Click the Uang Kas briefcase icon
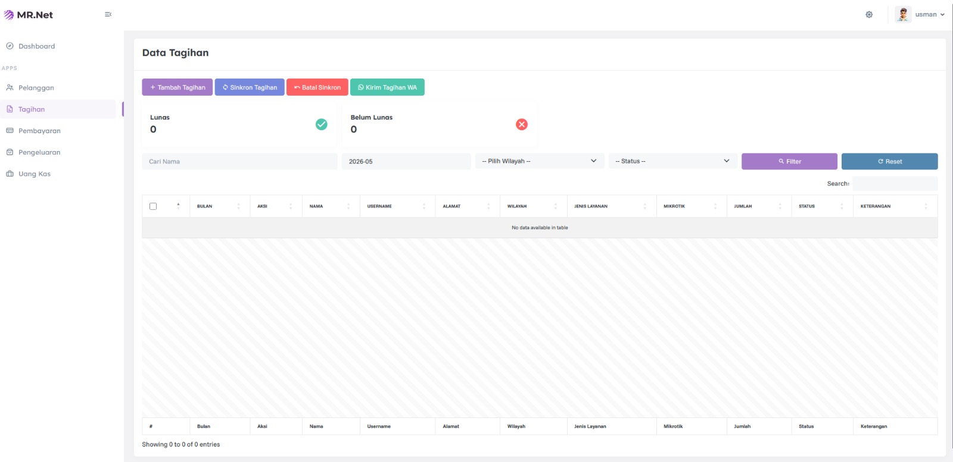Image resolution: width=953 pixels, height=462 pixels. tap(10, 174)
